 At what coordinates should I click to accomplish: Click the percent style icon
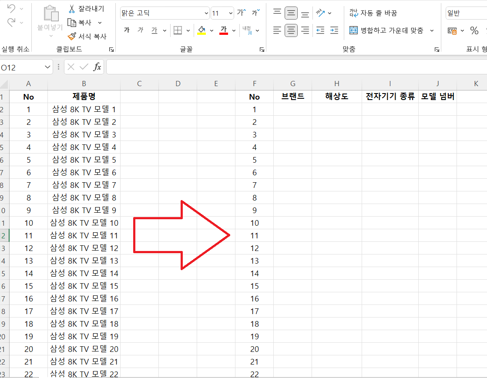474,30
